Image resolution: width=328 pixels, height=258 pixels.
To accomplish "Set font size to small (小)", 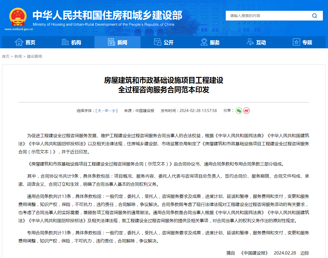I will point(114,111).
